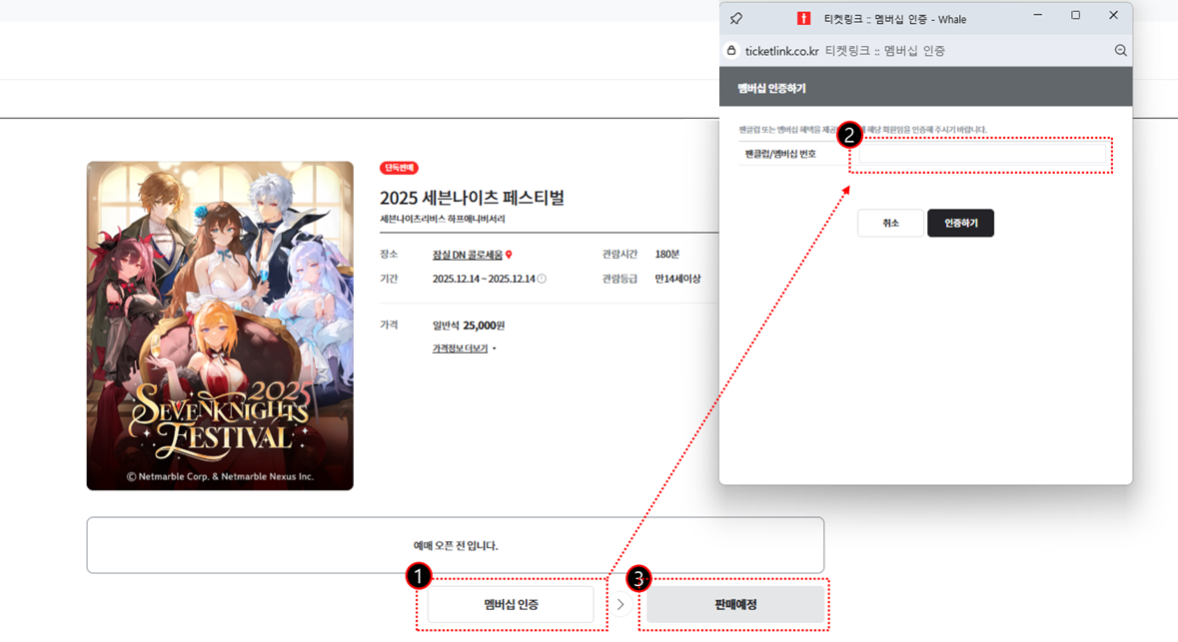Click the 멤버십 인증하기 popup header
The width and height of the screenshot is (1178, 642).
coord(771,89)
